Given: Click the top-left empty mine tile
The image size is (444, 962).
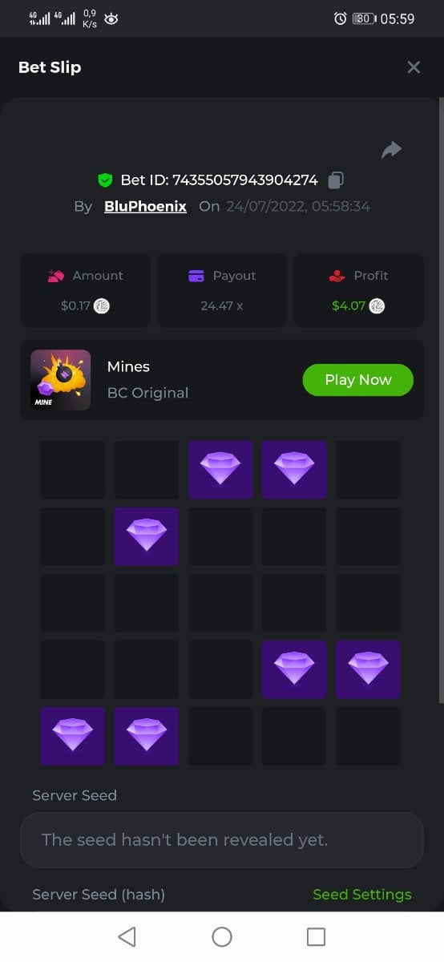Looking at the screenshot, I should point(73,470).
